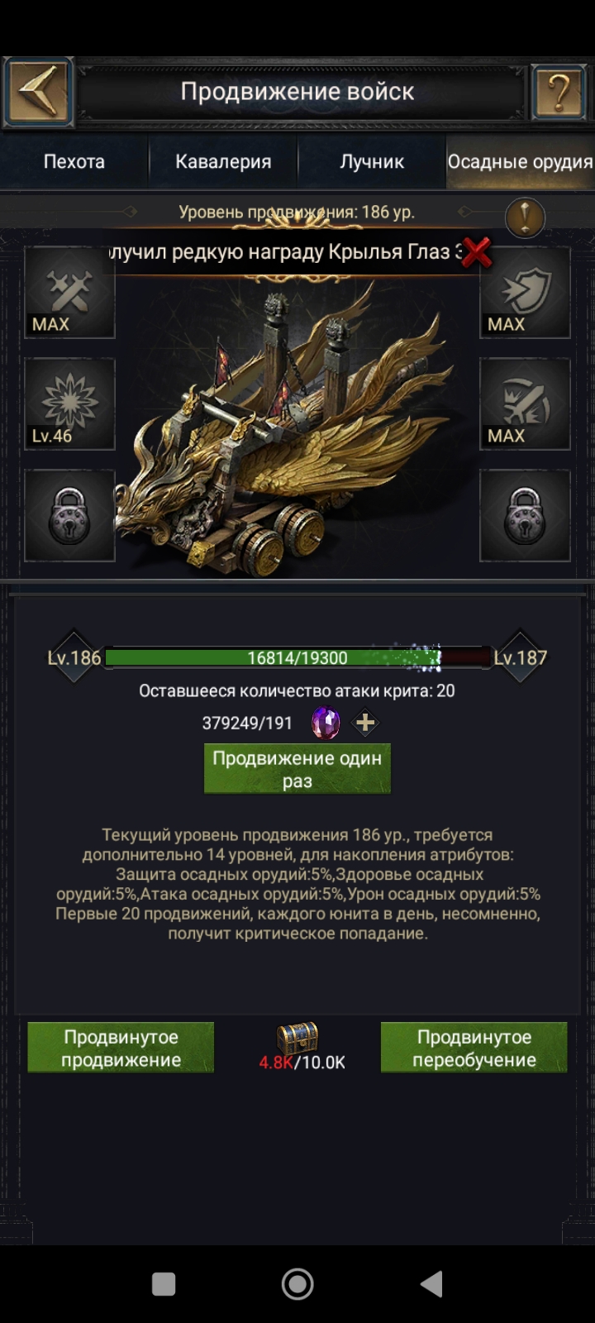Switch to the Лучник tab
This screenshot has height=1323, width=595.
pos(372,161)
